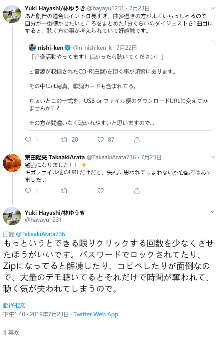Image resolution: width=219 pixels, height=339 pixels.
Task: Open @n_nishiken_k's profile handle
Action: 93,48
